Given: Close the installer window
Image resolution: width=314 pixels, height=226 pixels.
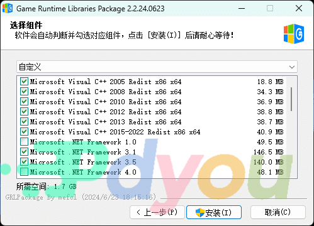Looking at the screenshot, I should 299,8.
